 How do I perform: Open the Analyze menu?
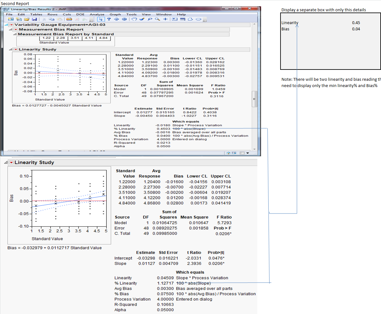97,14
